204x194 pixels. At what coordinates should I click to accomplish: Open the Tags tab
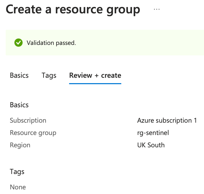49,75
